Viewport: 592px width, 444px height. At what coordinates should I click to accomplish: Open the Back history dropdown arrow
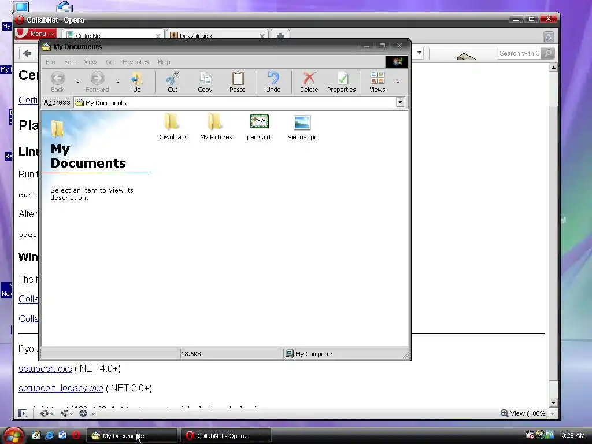(77, 82)
